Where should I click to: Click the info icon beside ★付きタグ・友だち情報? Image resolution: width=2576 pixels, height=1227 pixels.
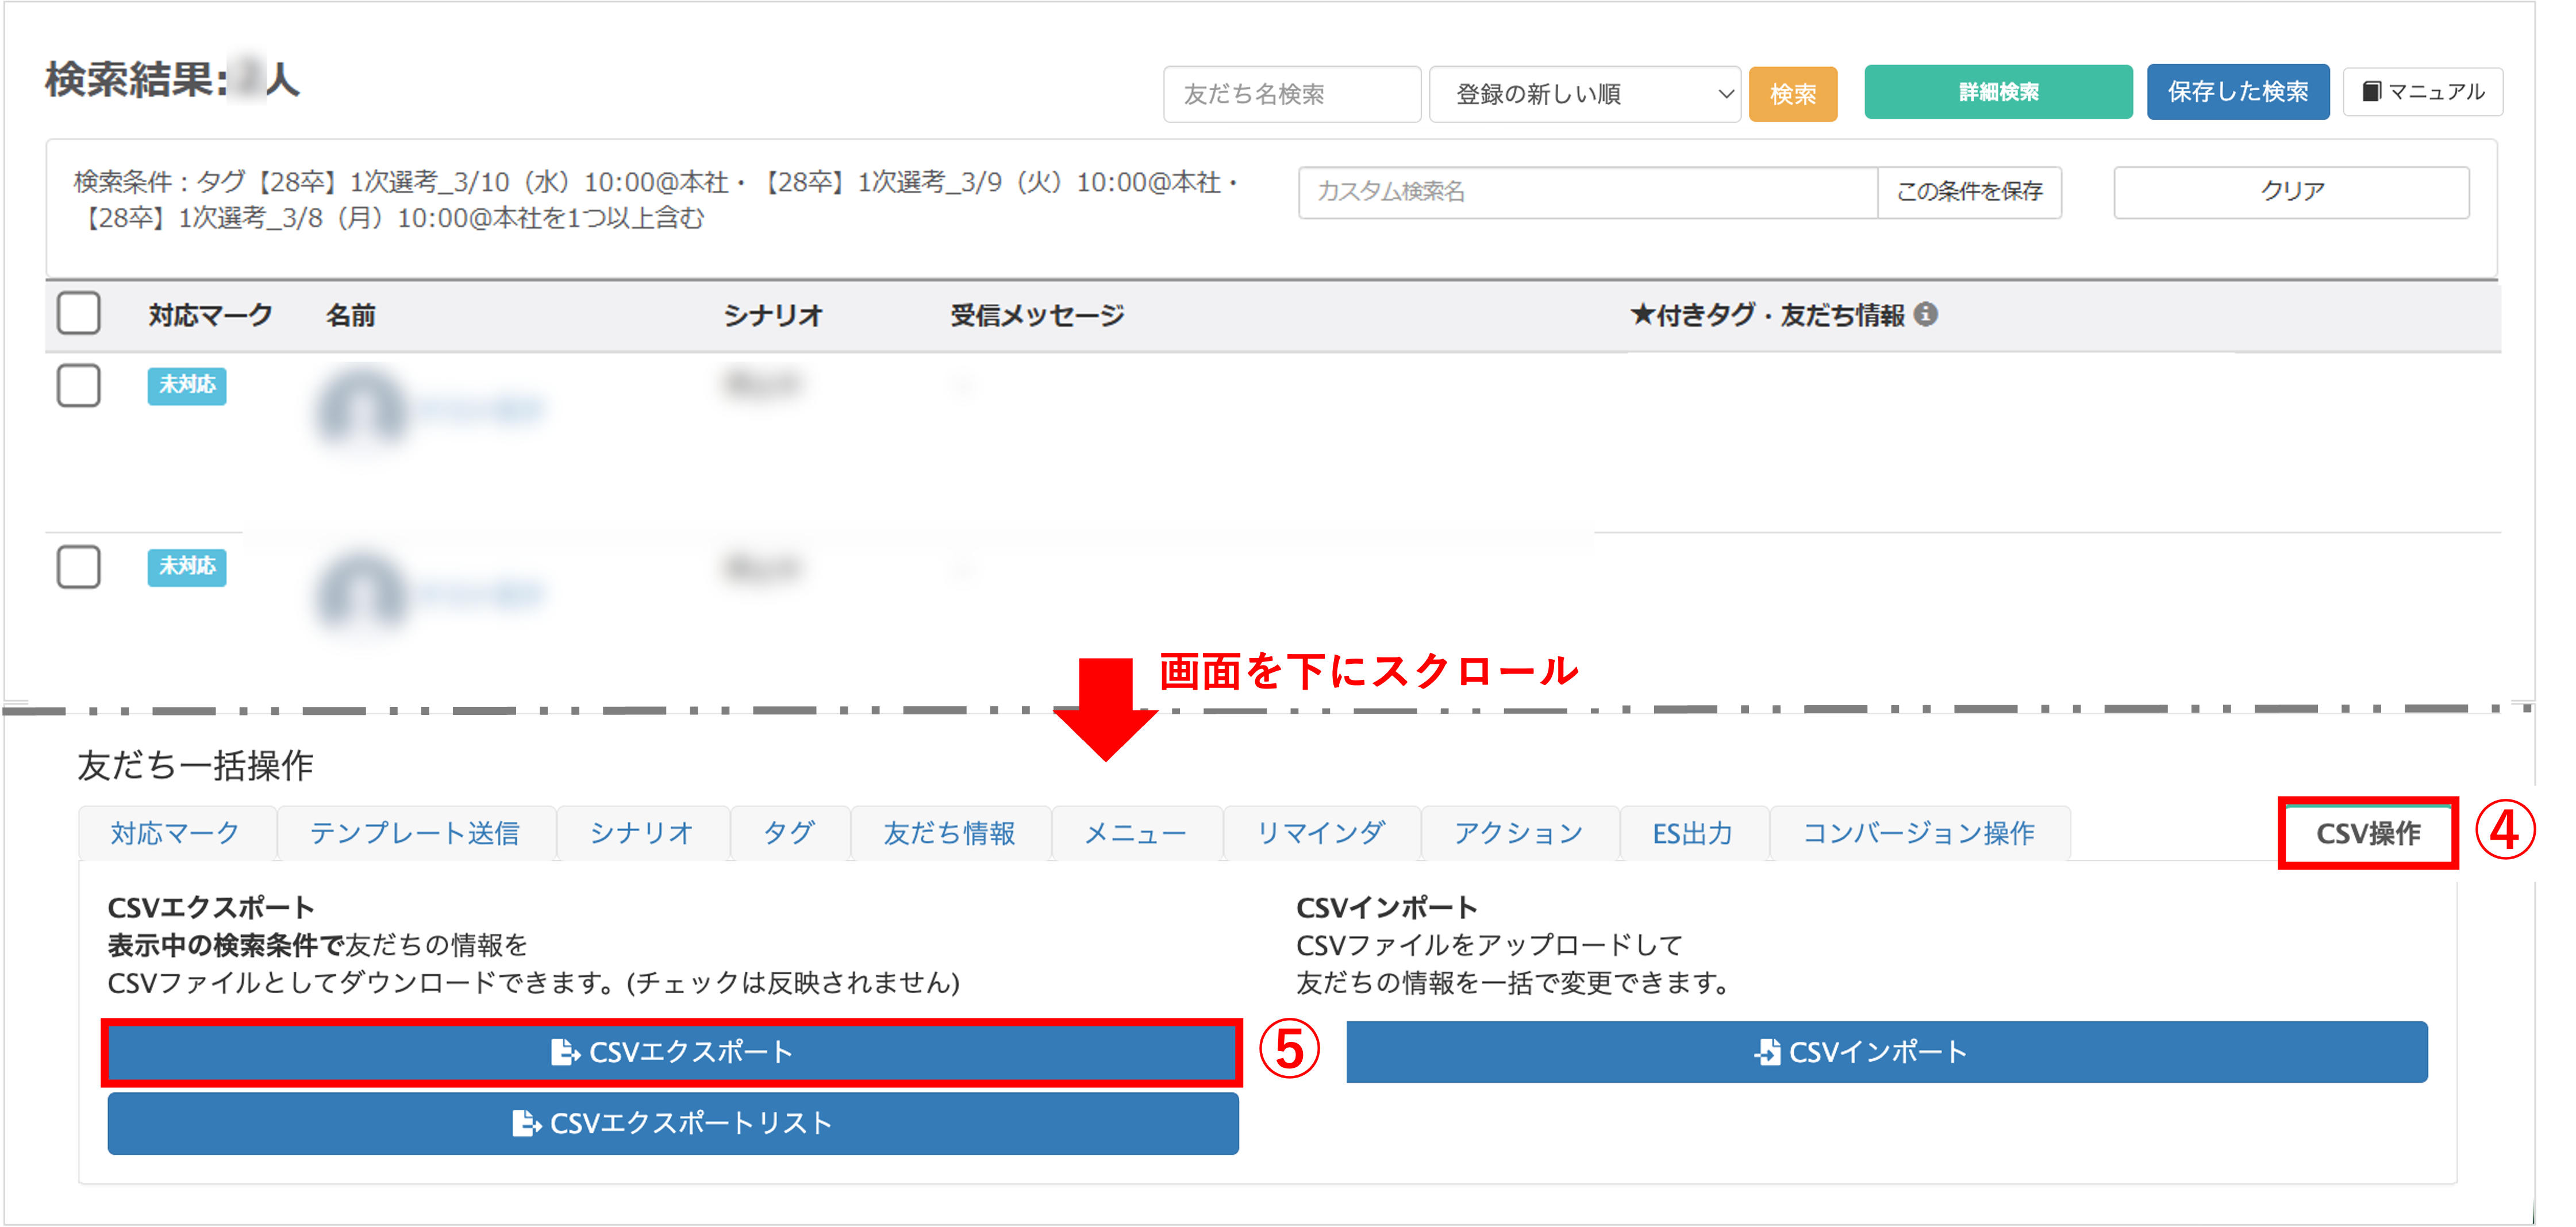pyautogui.click(x=1925, y=315)
